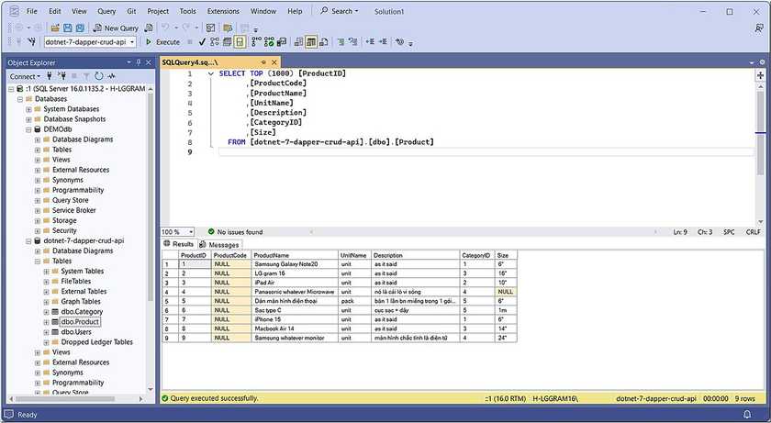Click the Object Explorer horizontal scrollbar
The height and width of the screenshot is (423, 771).
point(64,399)
